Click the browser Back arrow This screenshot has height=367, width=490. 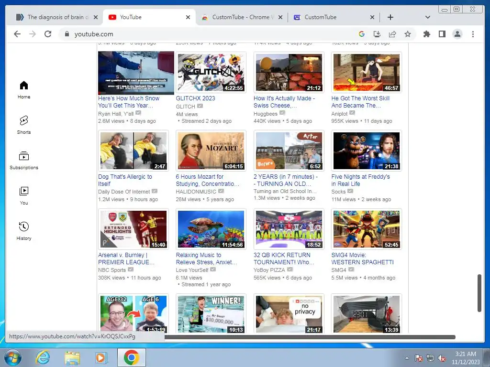click(17, 34)
